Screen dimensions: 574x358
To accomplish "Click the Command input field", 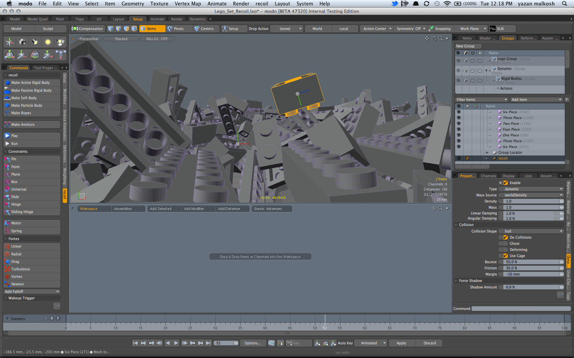I will (x=521, y=309).
